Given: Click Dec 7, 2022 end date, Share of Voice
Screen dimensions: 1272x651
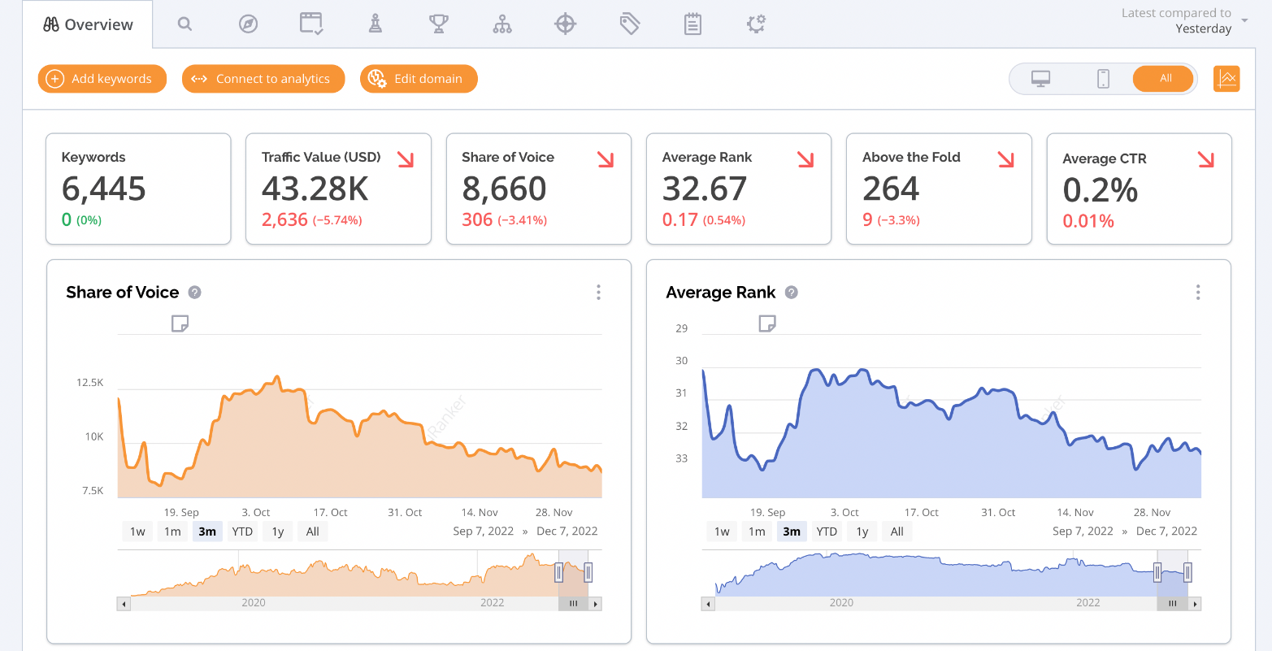Looking at the screenshot, I should tap(567, 531).
